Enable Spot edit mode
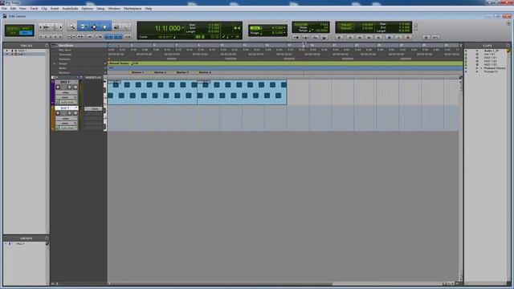The image size is (514, 289). [26, 29]
